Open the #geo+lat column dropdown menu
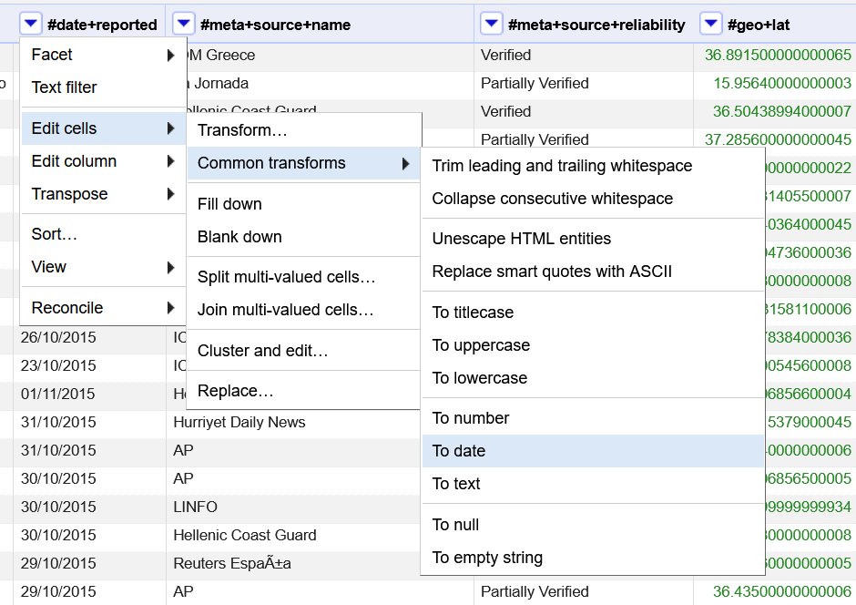This screenshot has width=856, height=605. 710,25
